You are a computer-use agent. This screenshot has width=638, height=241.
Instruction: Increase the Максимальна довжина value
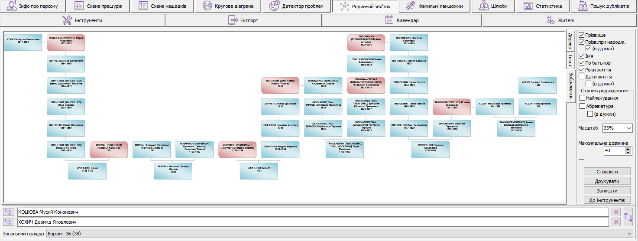tap(628, 149)
